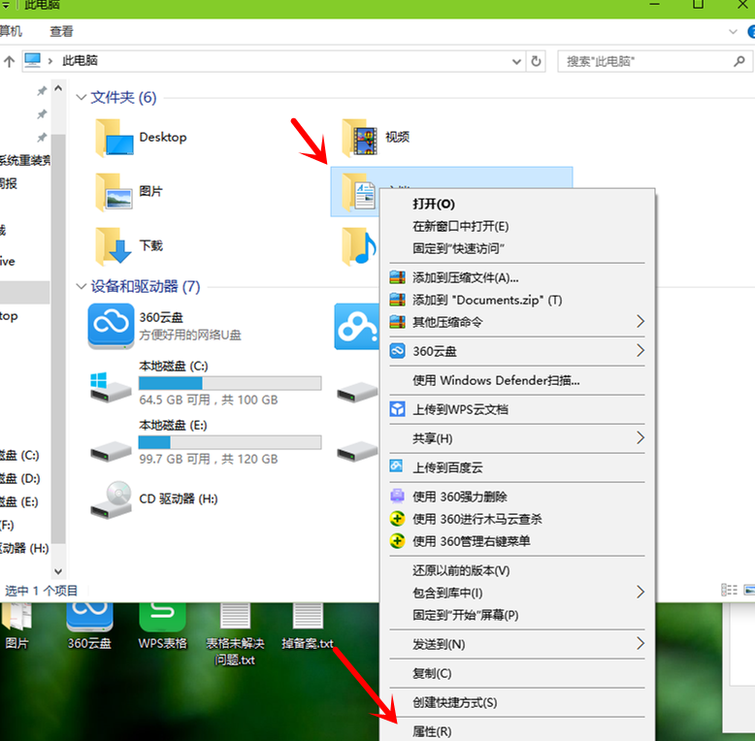The image size is (755, 741).
Task: Choose 还原以前的版本(V)
Action: click(x=516, y=570)
